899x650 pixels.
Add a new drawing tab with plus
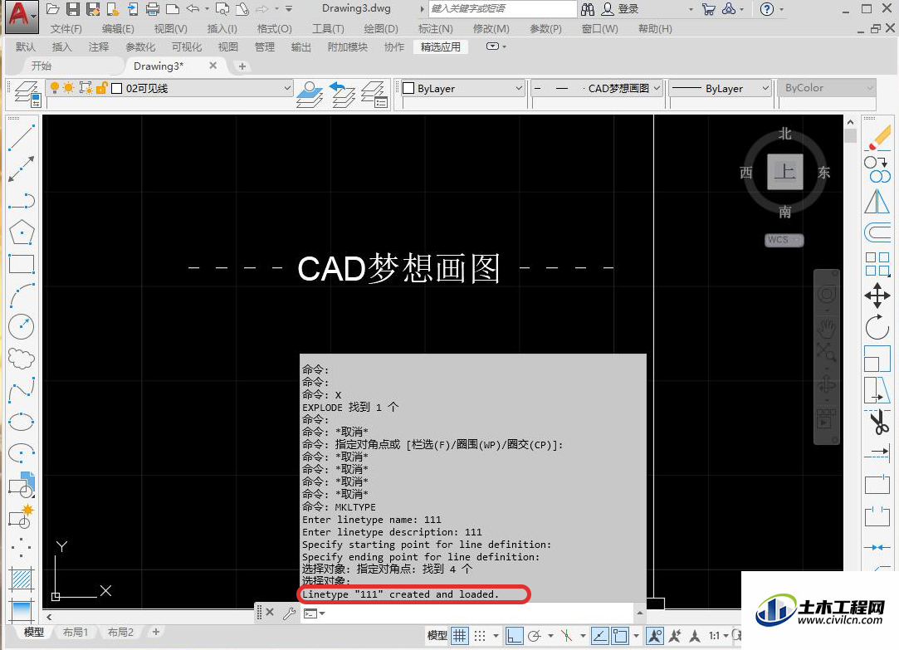(x=242, y=66)
